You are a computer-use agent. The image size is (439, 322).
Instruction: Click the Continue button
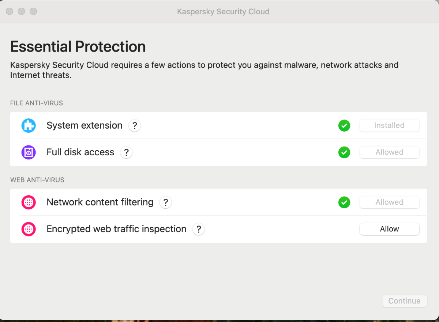(404, 301)
